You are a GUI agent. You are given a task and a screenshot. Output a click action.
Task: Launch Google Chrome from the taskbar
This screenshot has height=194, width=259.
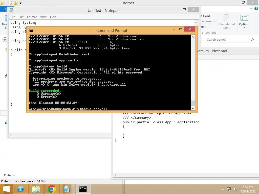click(52, 189)
